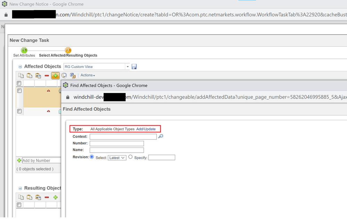The width and height of the screenshot is (347, 219).
Task: Collapse Affected Objects section
Action: [20, 67]
